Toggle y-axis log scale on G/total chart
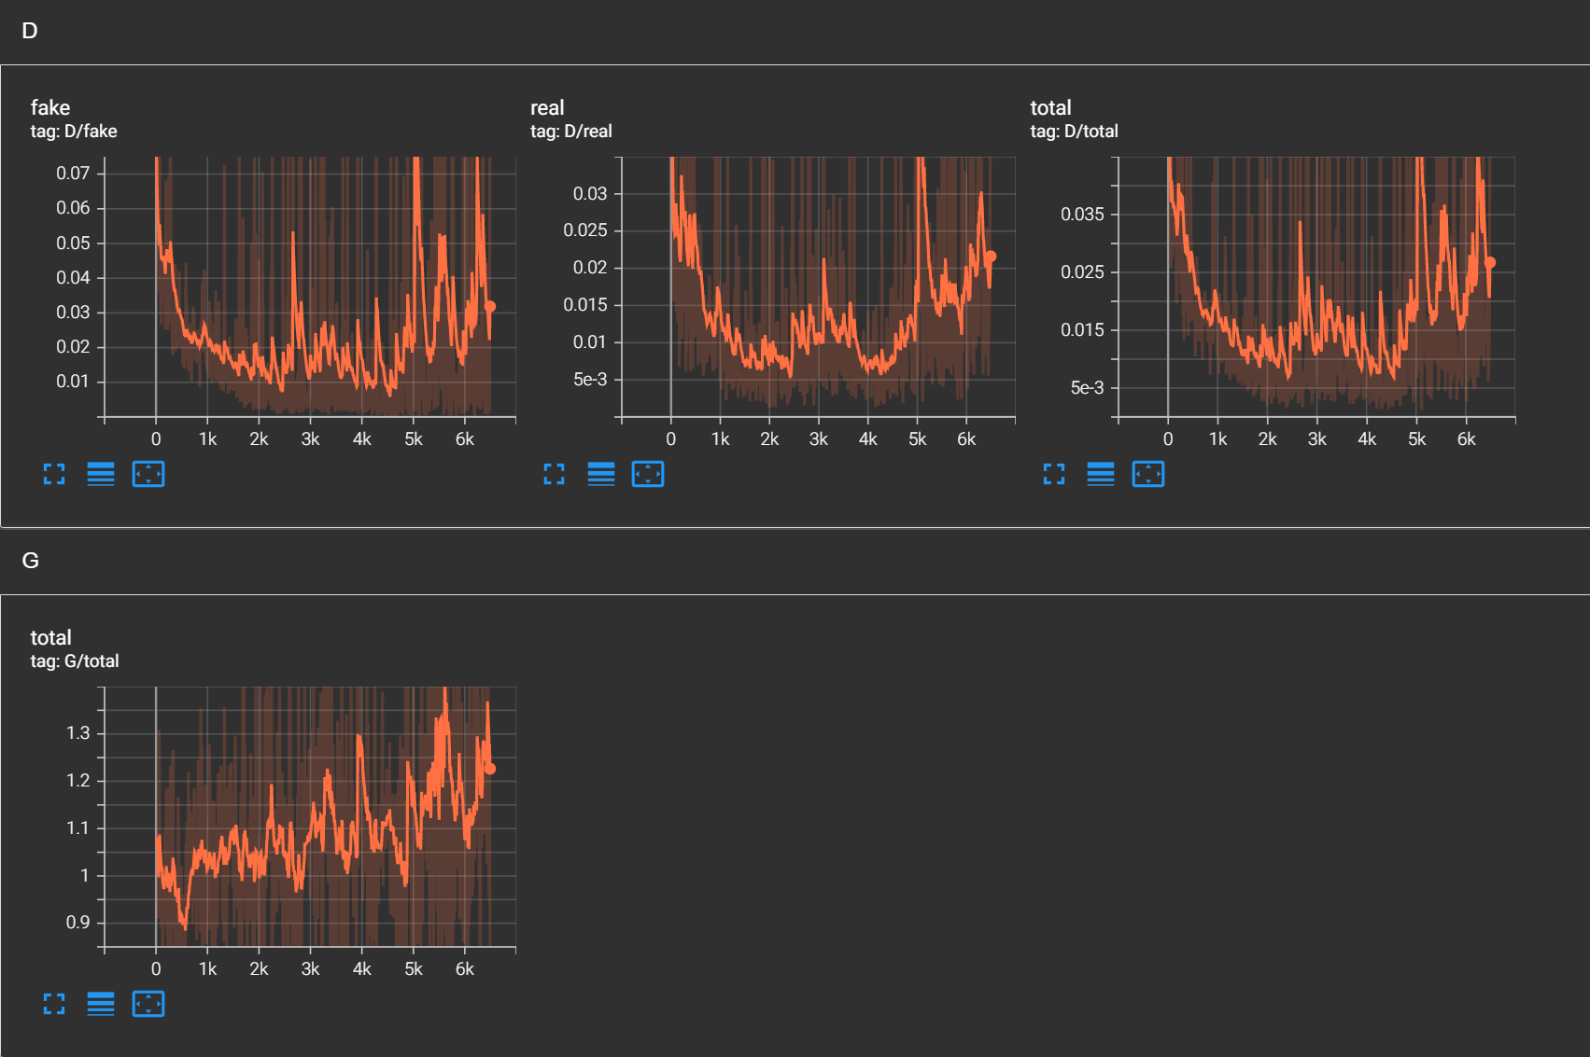Screen dimensions: 1590x1057 [101, 1004]
